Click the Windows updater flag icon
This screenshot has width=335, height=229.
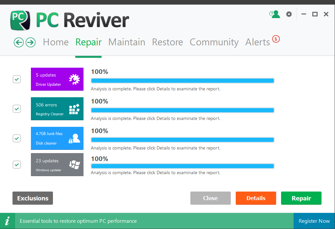74,165
